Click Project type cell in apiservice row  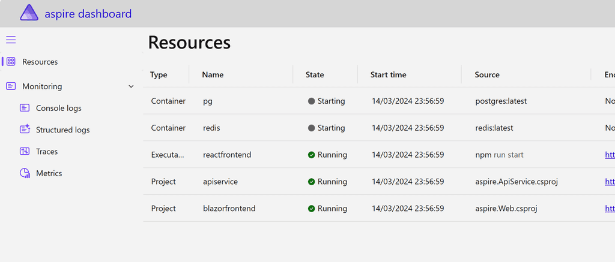163,182
